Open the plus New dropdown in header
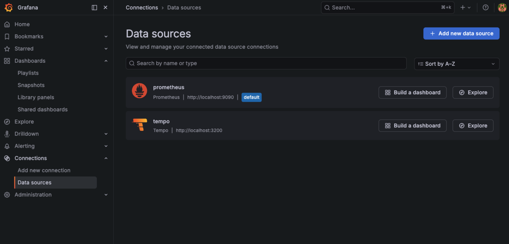 466,8
